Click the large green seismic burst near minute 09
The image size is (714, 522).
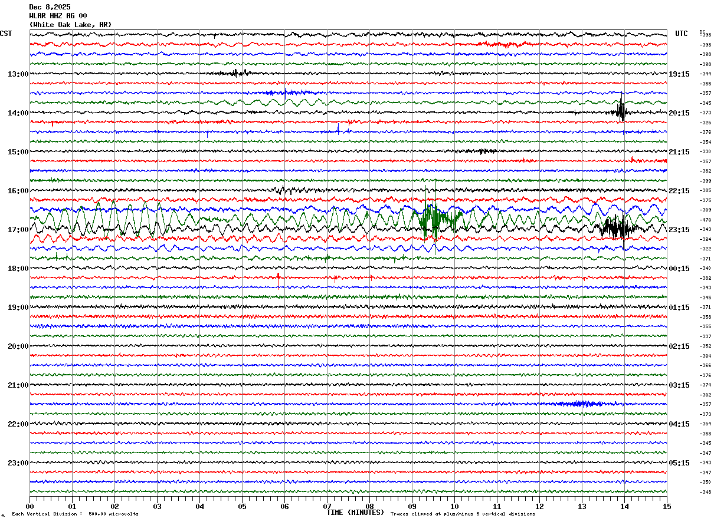pyautogui.click(x=435, y=217)
